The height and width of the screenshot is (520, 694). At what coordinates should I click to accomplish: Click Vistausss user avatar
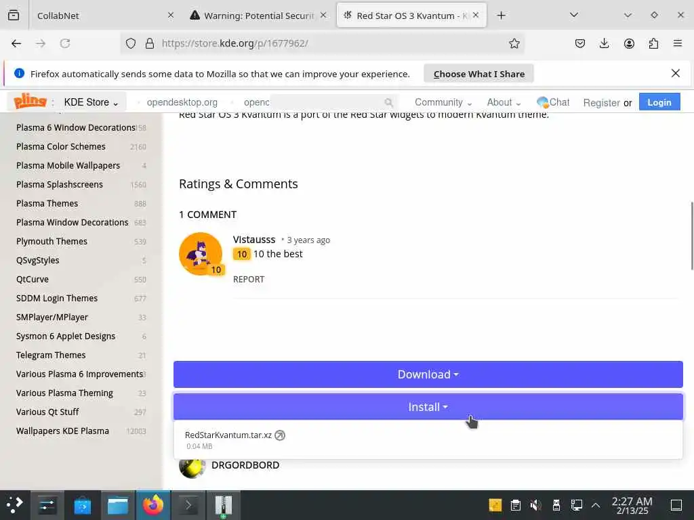pyautogui.click(x=201, y=254)
